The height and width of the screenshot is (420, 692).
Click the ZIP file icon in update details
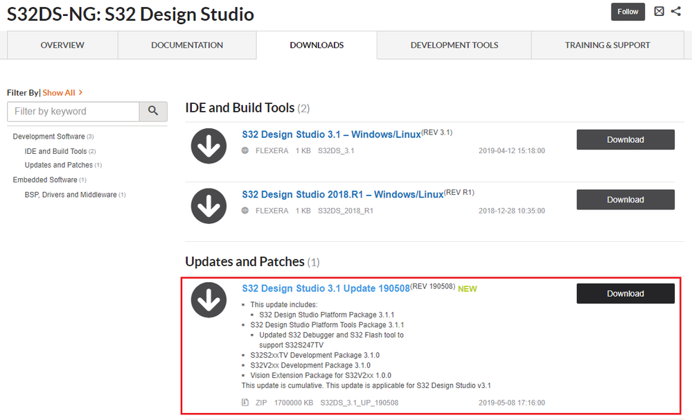[x=245, y=403]
